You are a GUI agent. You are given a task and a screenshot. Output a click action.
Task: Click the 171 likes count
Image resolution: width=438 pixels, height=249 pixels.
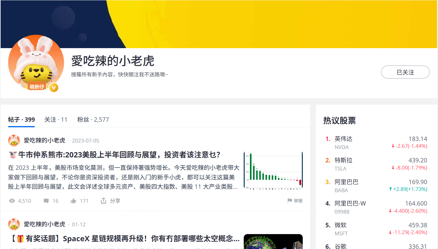tap(84, 201)
